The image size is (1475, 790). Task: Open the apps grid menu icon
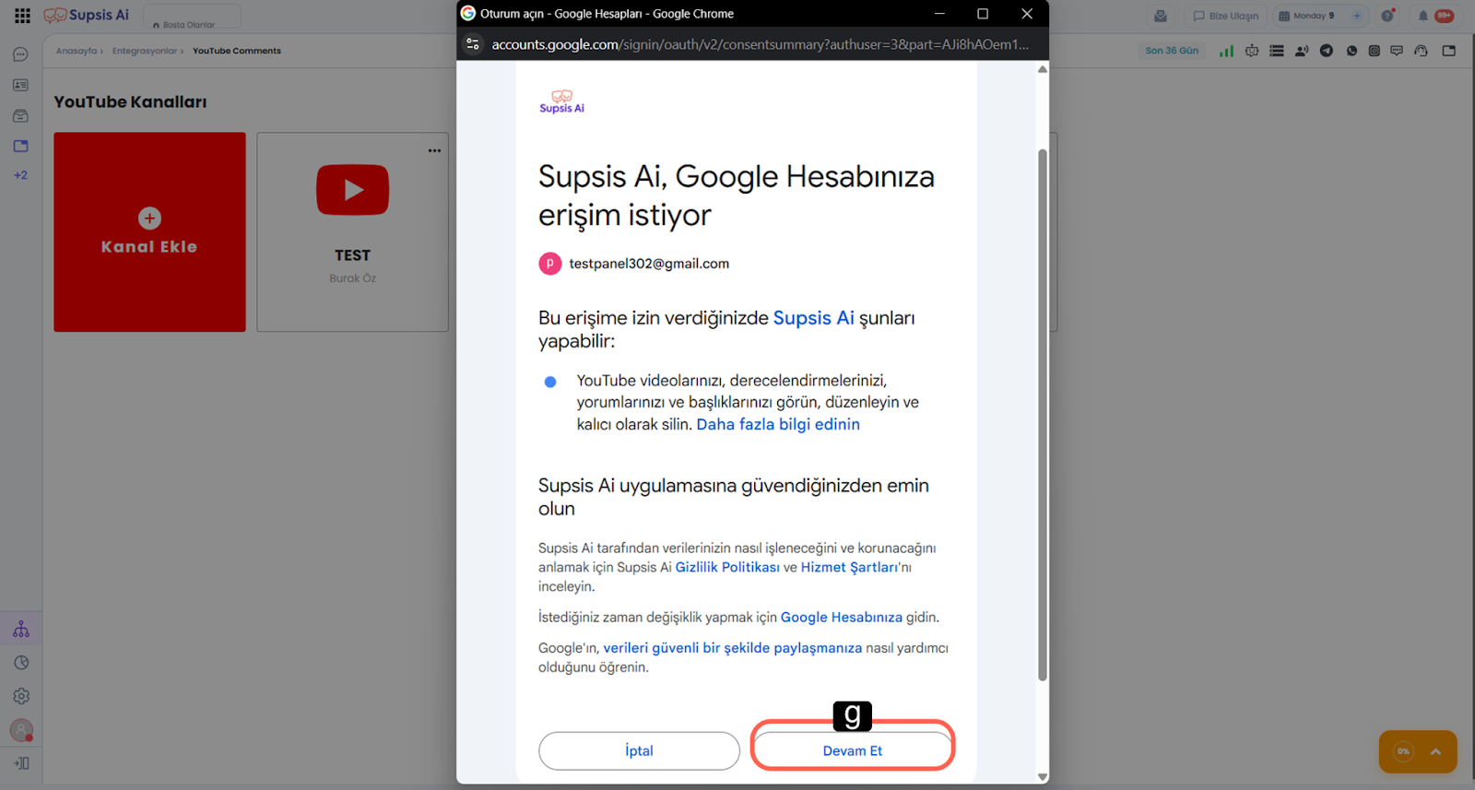[x=22, y=16]
